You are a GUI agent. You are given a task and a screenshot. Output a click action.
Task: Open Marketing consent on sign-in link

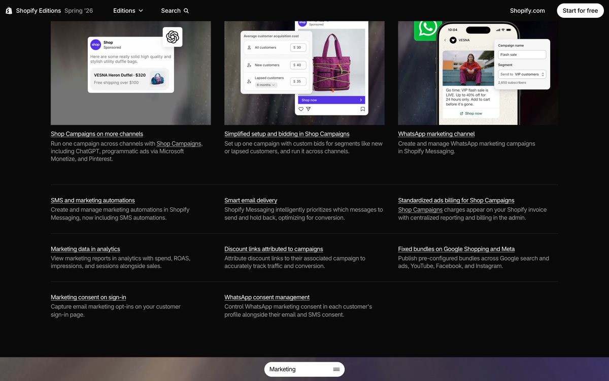pyautogui.click(x=88, y=298)
